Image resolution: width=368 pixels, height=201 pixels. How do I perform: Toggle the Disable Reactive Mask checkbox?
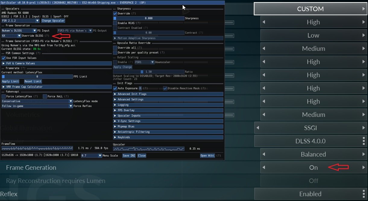pyautogui.click(x=165, y=88)
